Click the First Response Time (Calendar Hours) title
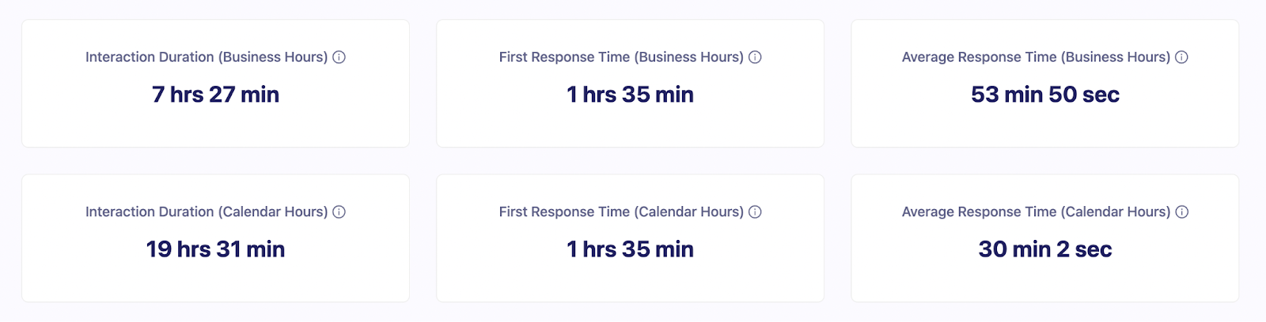 pyautogui.click(x=621, y=212)
